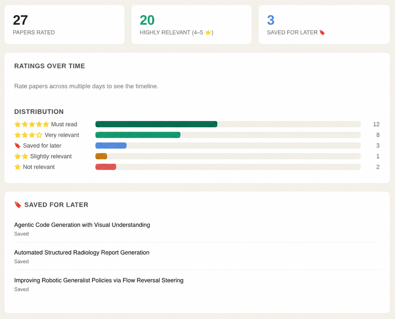This screenshot has width=395, height=319.
Task: Click the five-star Must read rating icons
Action: point(32,124)
